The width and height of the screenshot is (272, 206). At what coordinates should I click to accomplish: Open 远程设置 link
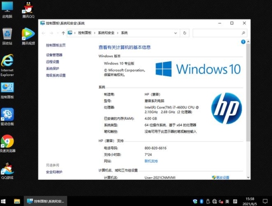coord(53,62)
